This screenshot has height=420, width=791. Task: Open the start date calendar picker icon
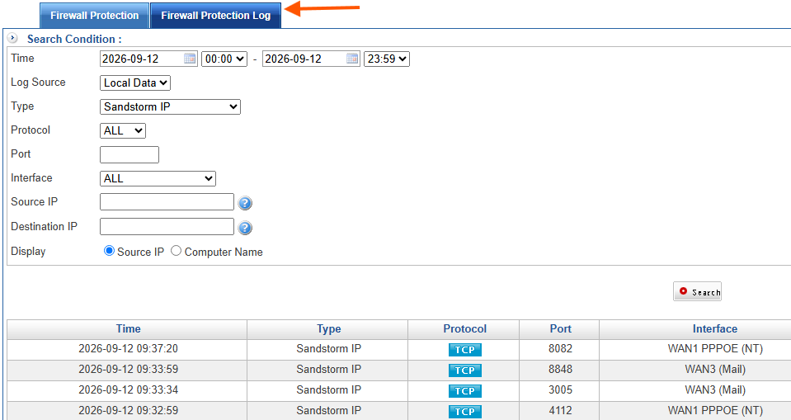click(x=190, y=59)
